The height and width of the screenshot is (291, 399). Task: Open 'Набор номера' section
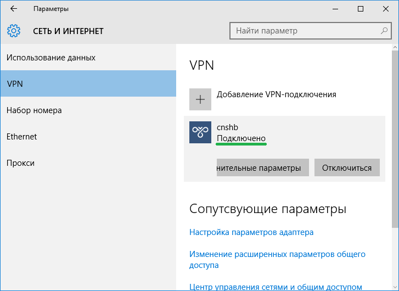point(34,110)
